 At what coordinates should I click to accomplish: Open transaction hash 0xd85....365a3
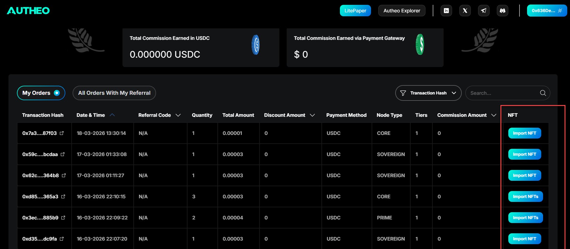(40, 196)
